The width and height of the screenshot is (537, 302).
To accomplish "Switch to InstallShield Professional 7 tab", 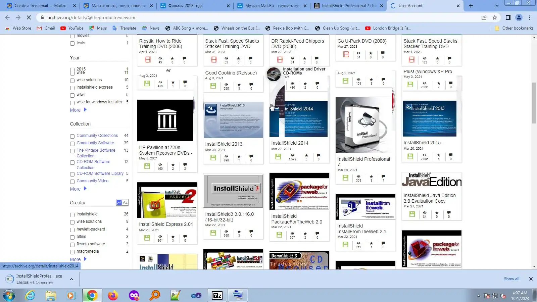I will [348, 6].
